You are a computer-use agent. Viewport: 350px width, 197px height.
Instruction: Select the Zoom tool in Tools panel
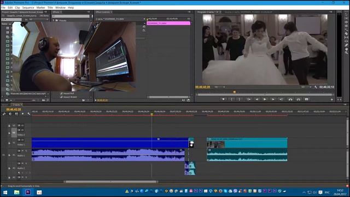[x=346, y=53]
